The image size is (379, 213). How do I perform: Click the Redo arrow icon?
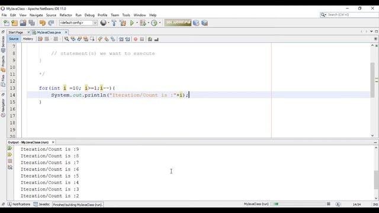[51, 23]
